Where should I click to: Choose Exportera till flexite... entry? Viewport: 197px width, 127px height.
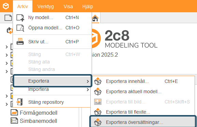click(142, 112)
